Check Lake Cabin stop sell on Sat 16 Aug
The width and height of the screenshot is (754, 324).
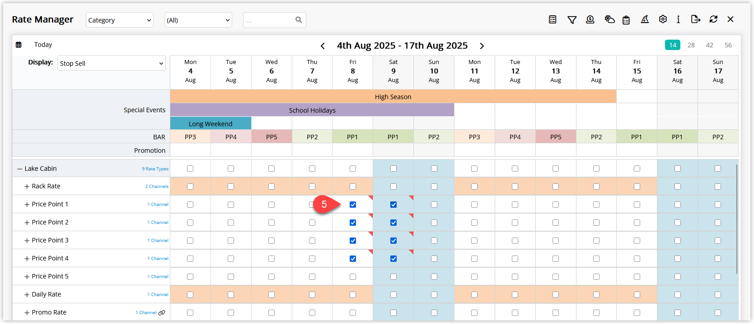click(x=678, y=169)
